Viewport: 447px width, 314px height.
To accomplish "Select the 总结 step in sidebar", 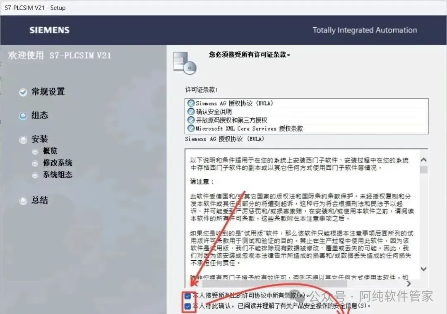I will point(40,200).
